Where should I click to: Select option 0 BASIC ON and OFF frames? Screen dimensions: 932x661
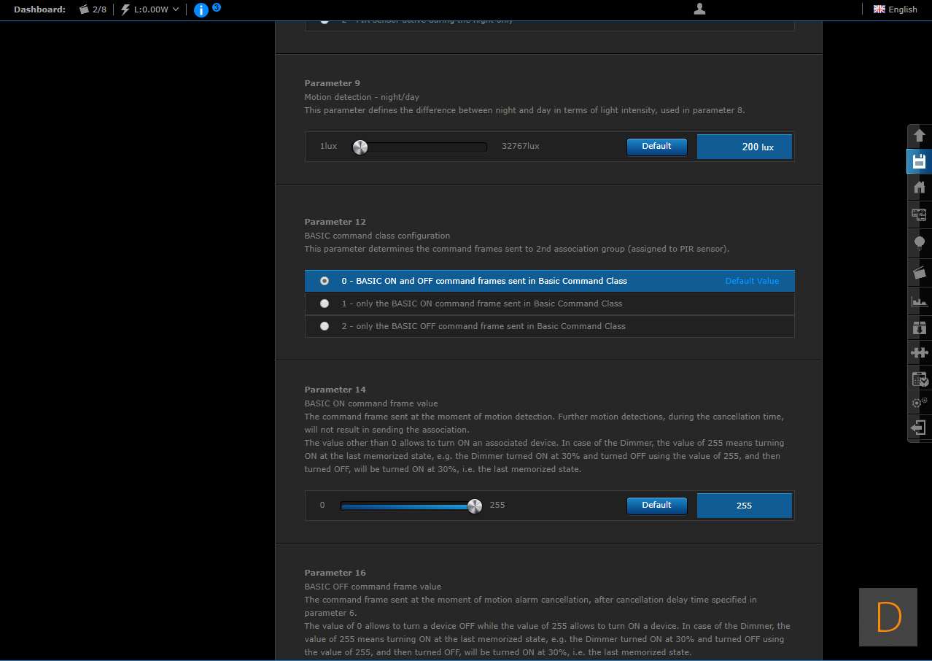(325, 281)
